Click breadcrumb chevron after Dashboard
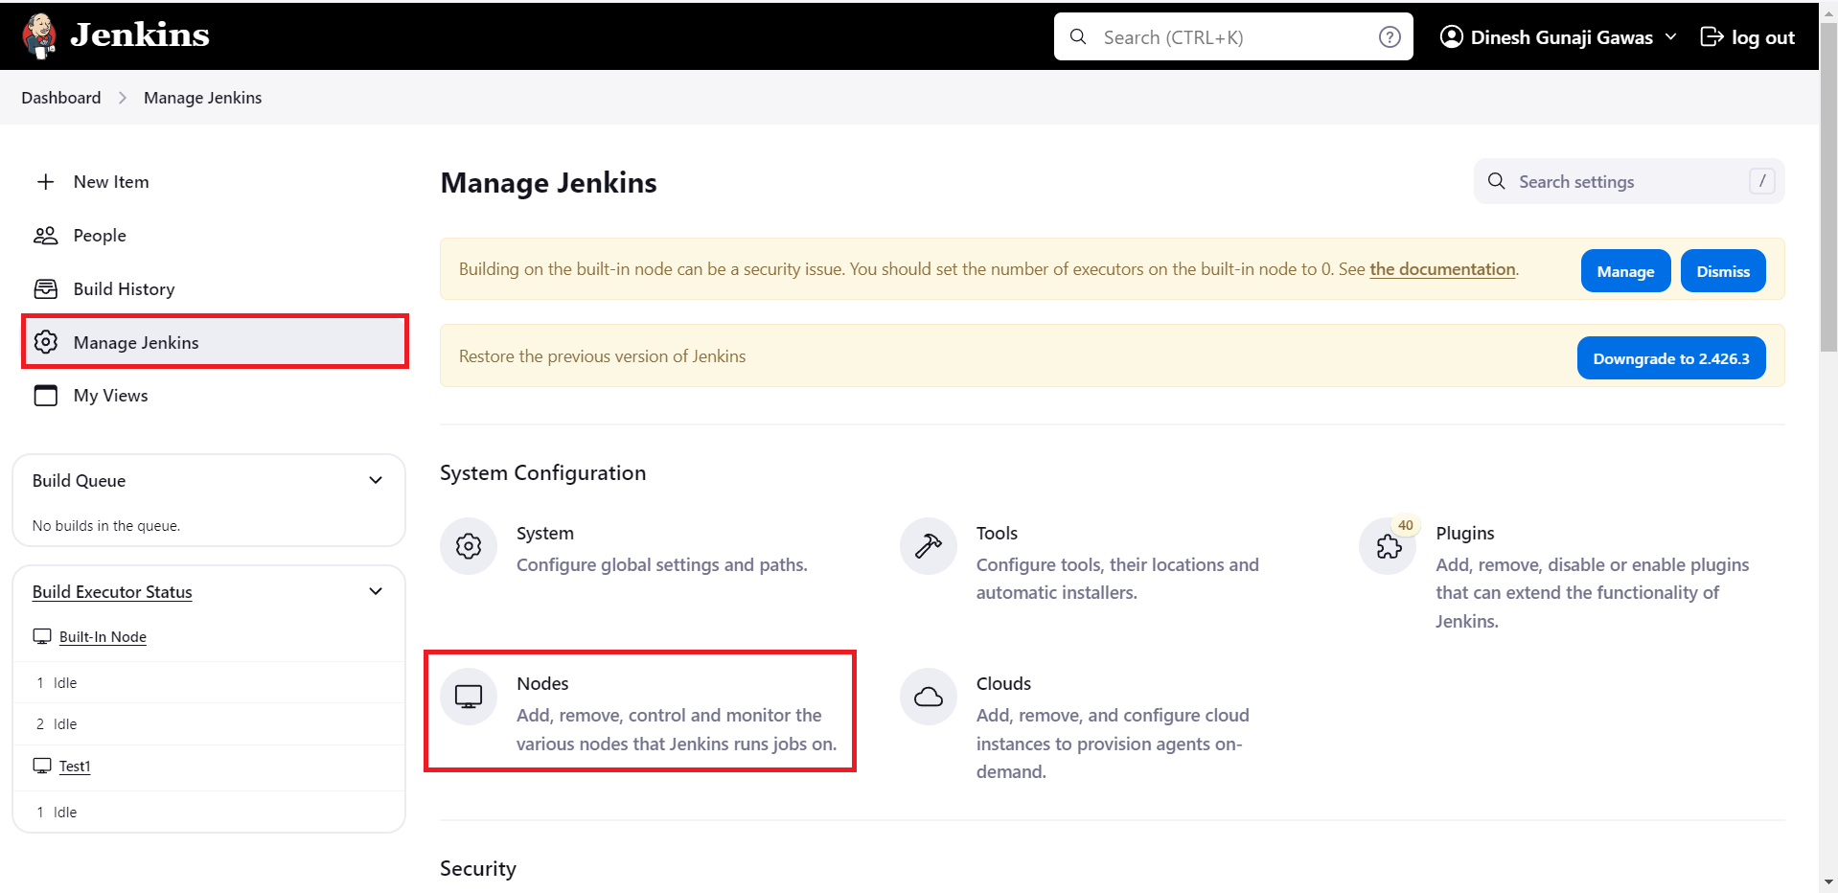Screen dimensions: 1838x893 pyautogui.click(x=123, y=98)
